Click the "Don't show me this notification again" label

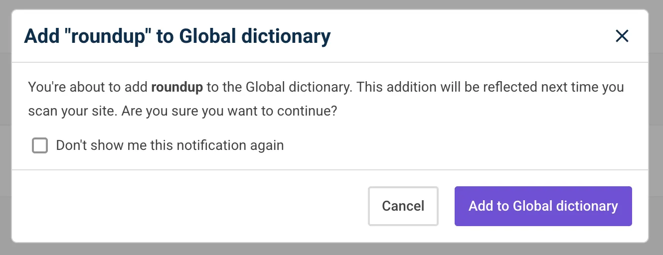169,145
